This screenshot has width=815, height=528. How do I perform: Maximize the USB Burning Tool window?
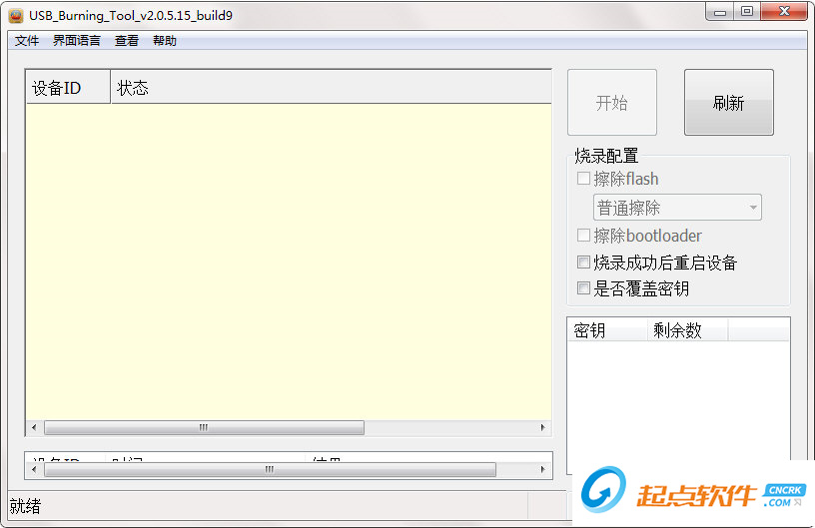[x=747, y=11]
